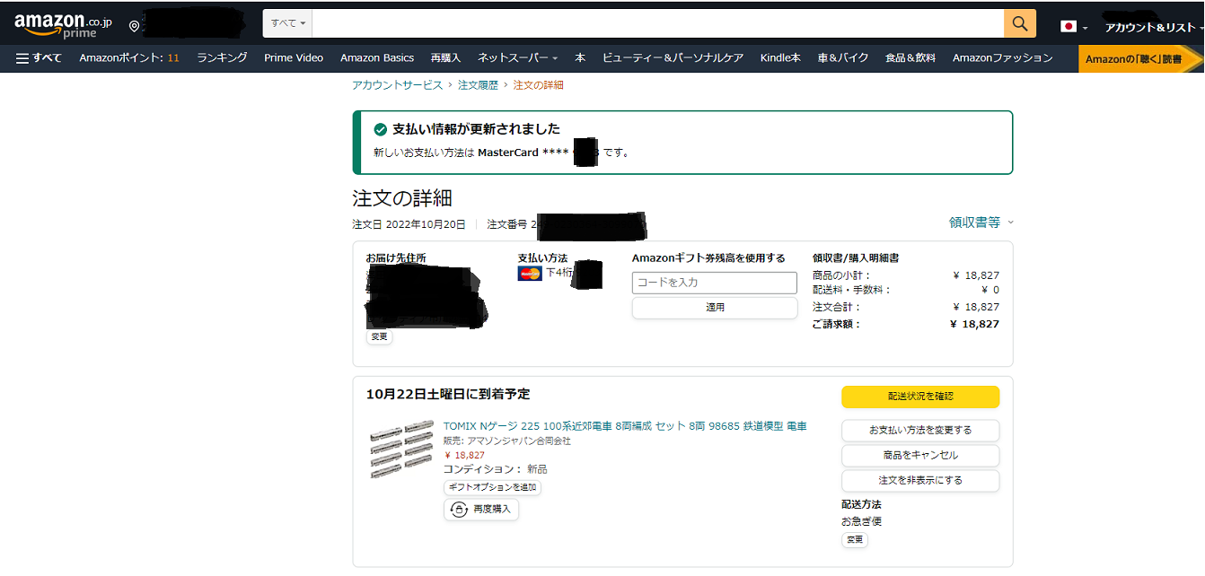The width and height of the screenshot is (1205, 576).
Task: Click the TOMIX train set product thumbnail
Action: (400, 449)
